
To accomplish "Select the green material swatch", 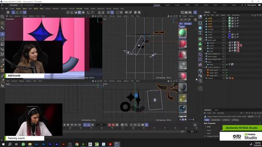I will click(x=183, y=33).
